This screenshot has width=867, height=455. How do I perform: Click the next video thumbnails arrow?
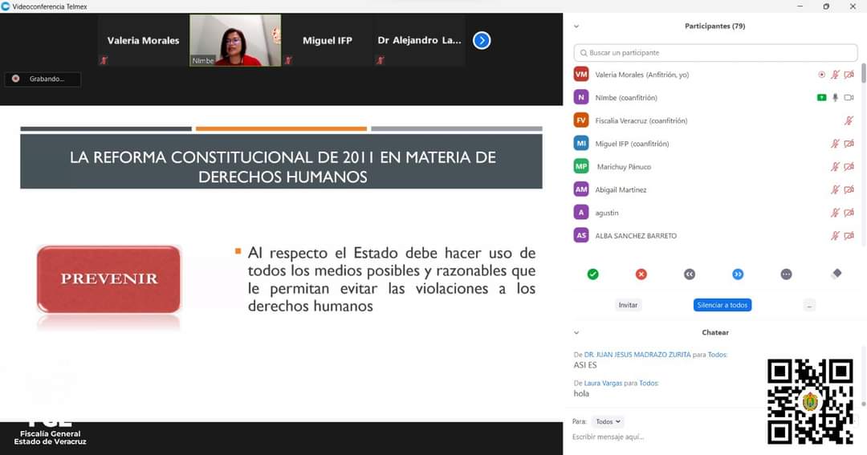482,40
